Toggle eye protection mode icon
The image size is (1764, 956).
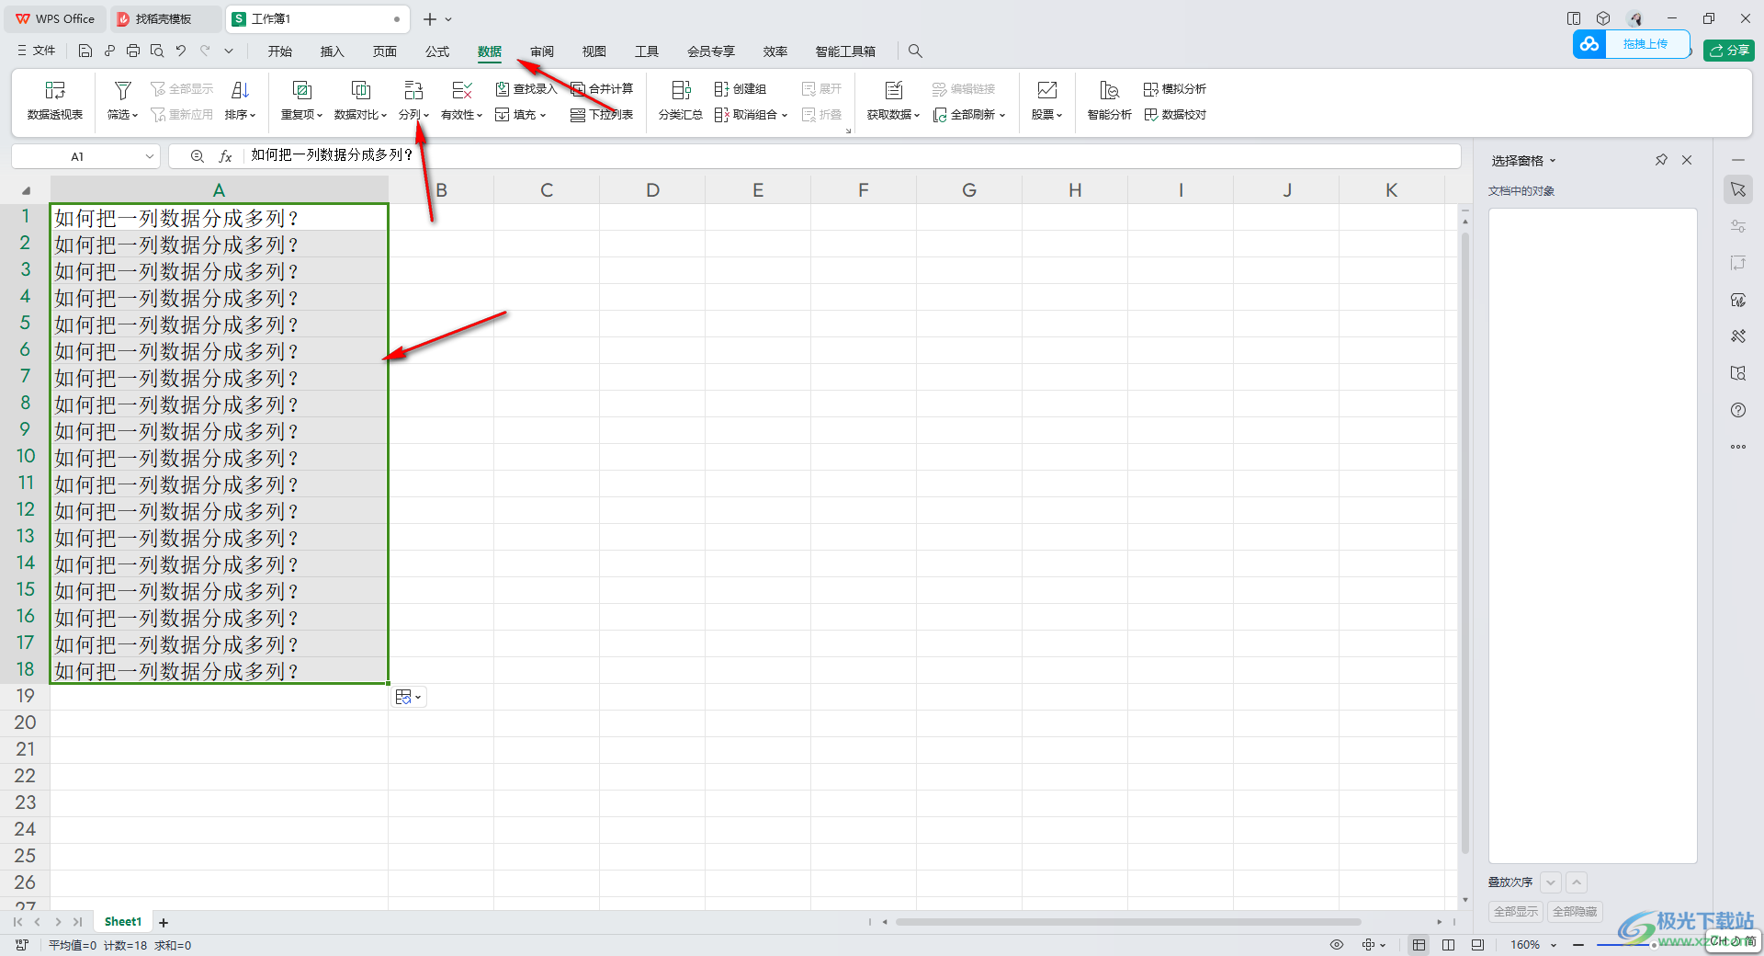[1337, 945]
